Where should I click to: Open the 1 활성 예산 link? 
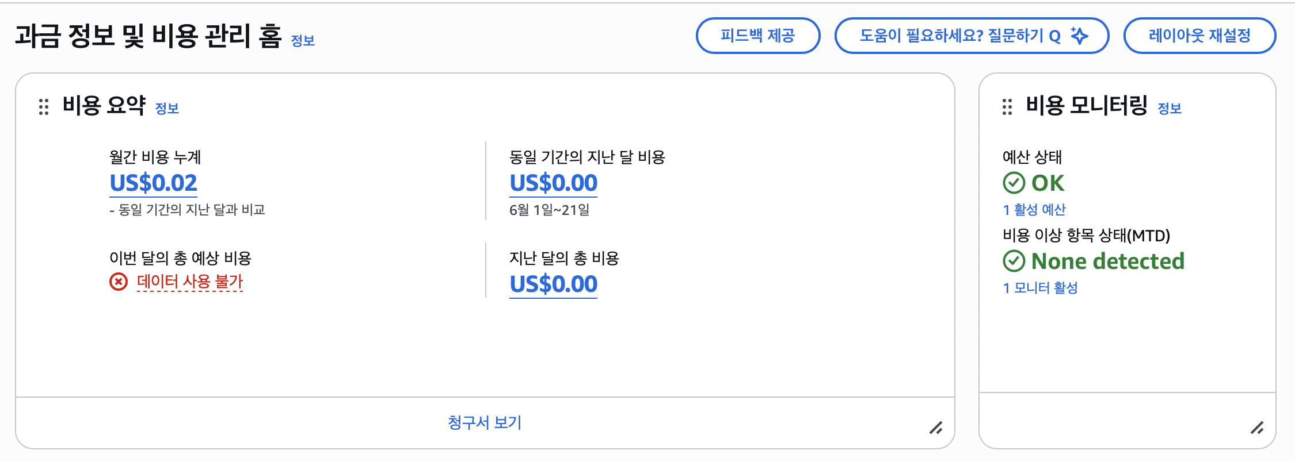tap(1034, 210)
